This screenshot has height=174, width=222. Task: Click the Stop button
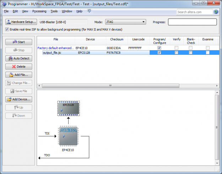tap(19, 50)
